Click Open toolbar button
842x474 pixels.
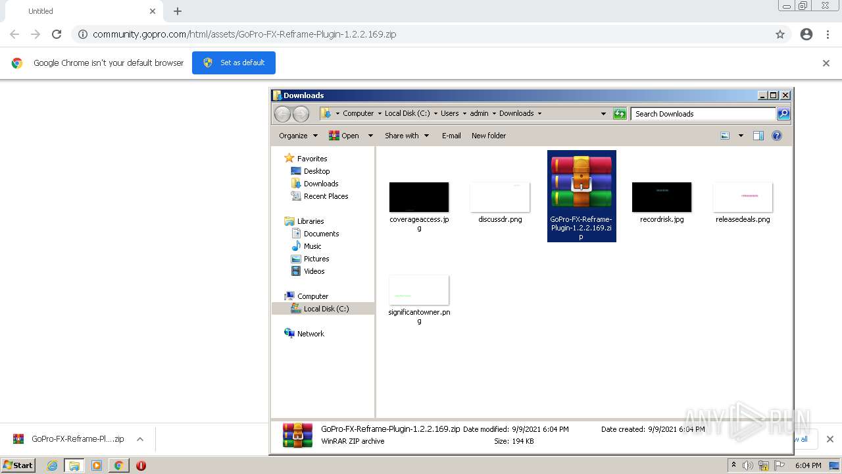[x=344, y=136]
